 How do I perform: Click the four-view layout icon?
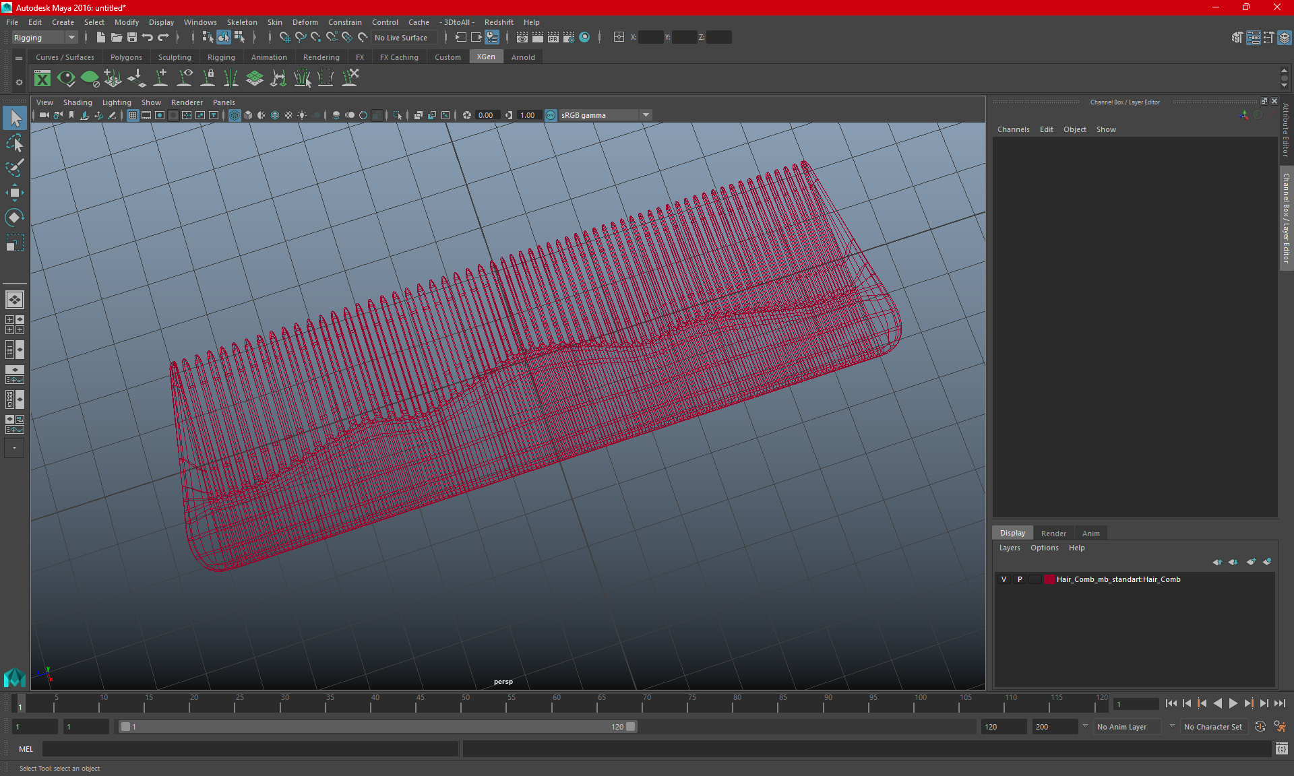(14, 325)
